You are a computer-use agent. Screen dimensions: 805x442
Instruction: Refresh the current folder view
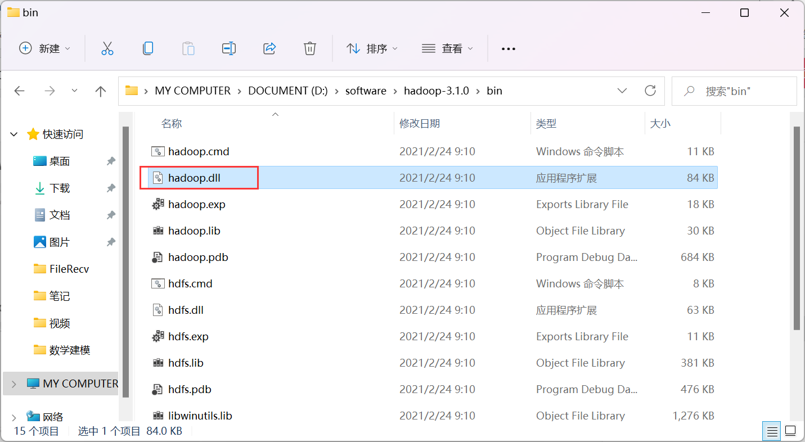pos(650,90)
